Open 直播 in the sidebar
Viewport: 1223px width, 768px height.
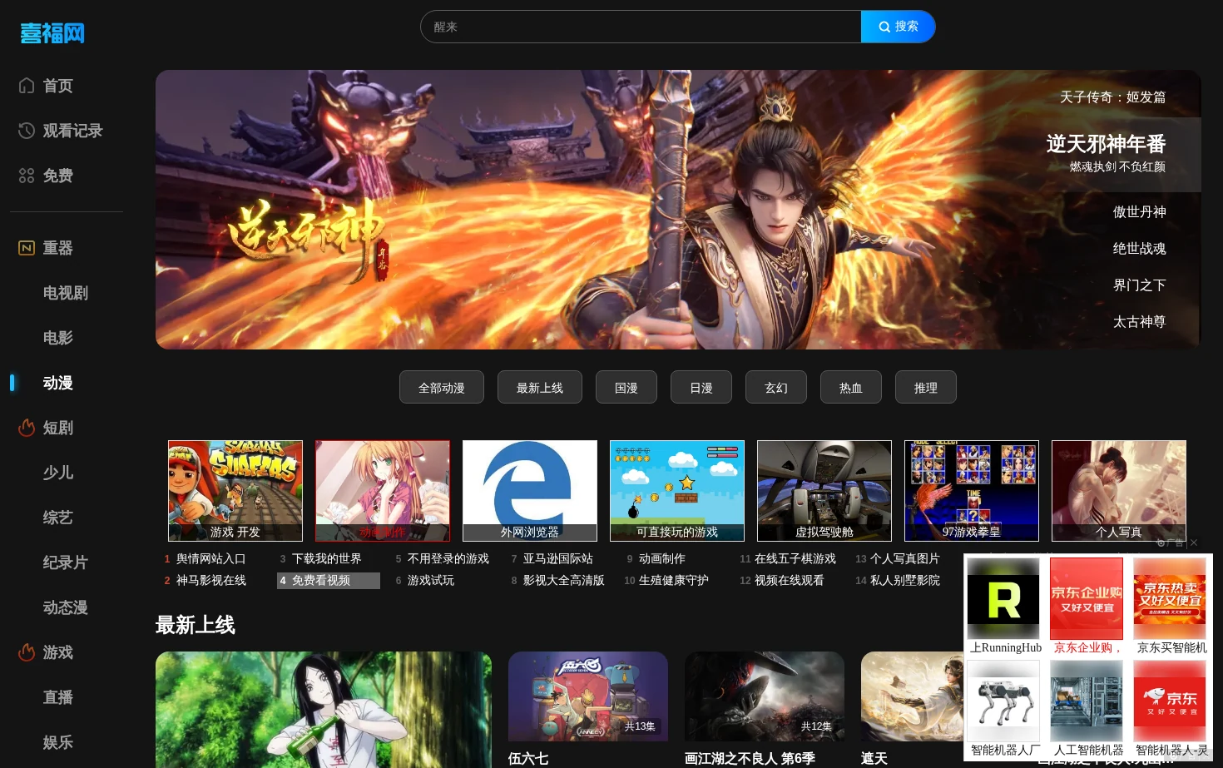click(58, 697)
